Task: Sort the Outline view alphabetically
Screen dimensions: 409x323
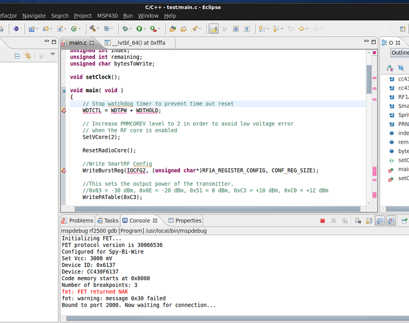Action: pyautogui.click(x=390, y=68)
